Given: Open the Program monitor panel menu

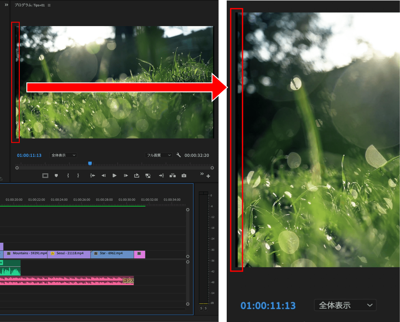Looking at the screenshot, I should 49,5.
